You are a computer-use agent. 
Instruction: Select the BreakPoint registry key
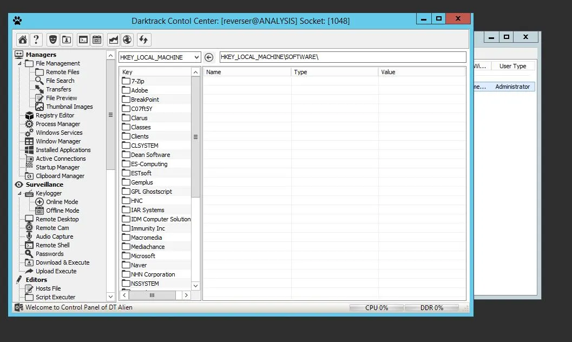pyautogui.click(x=145, y=100)
